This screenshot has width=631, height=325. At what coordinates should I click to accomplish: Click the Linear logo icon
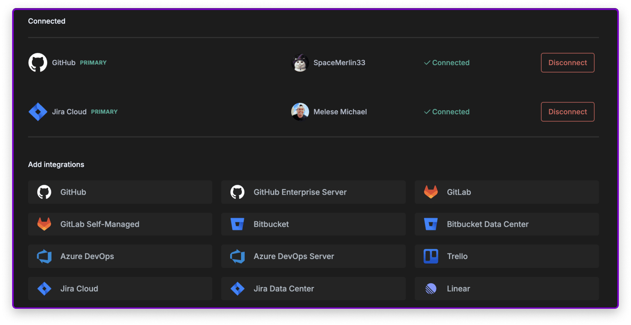tap(431, 289)
